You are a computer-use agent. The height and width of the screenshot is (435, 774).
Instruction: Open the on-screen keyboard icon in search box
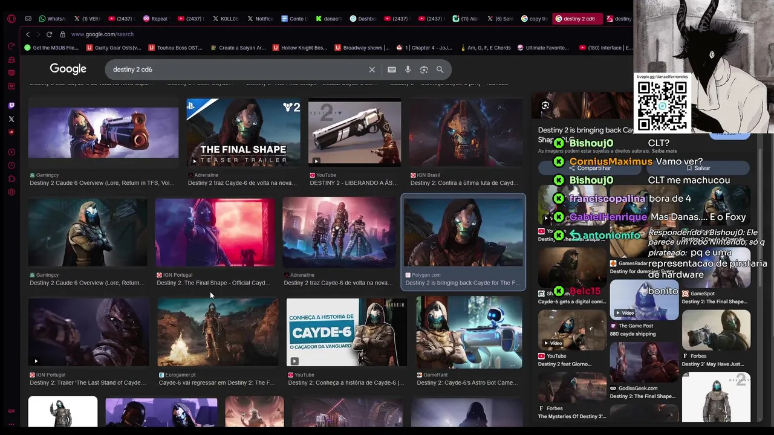pyautogui.click(x=392, y=69)
